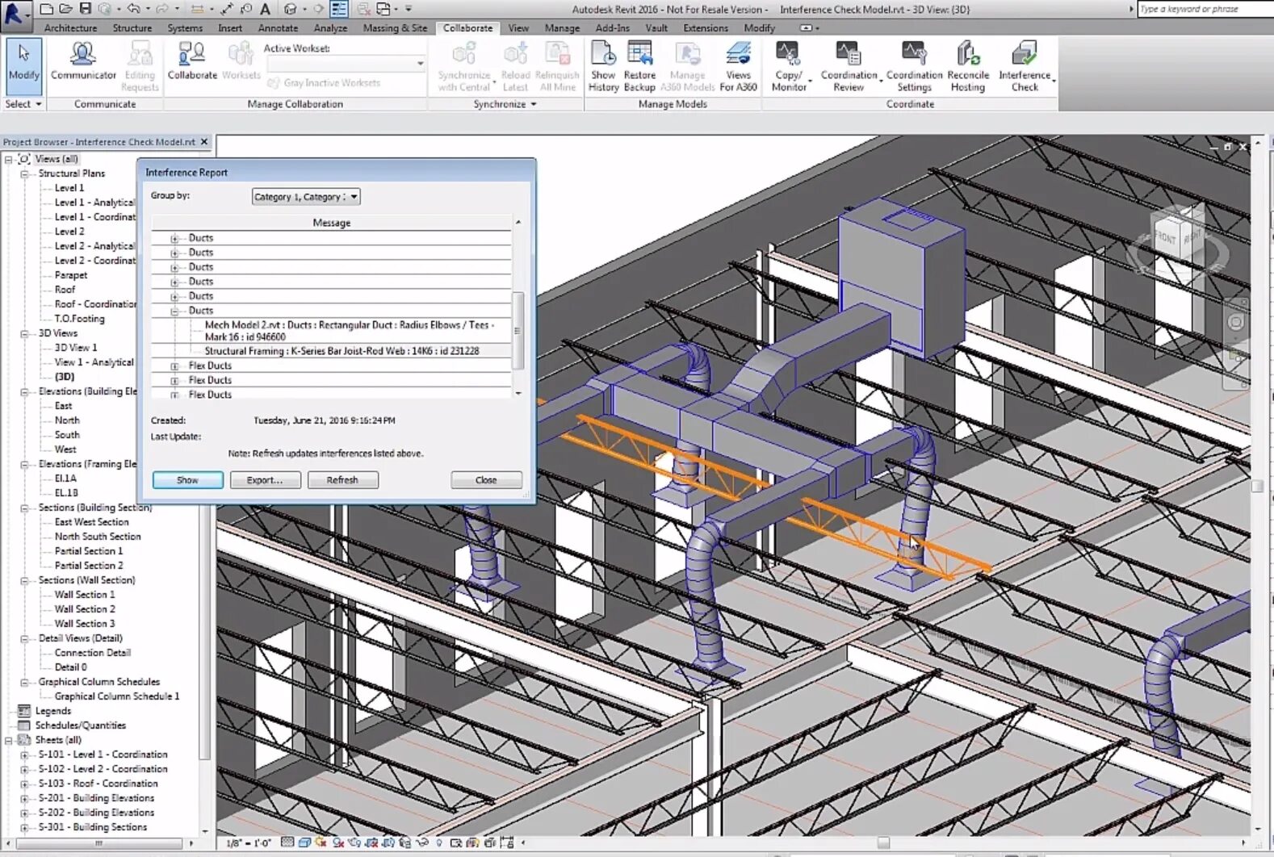This screenshot has width=1274, height=857.
Task: Collapse the expanded Ducts row in report
Action: coord(174,311)
